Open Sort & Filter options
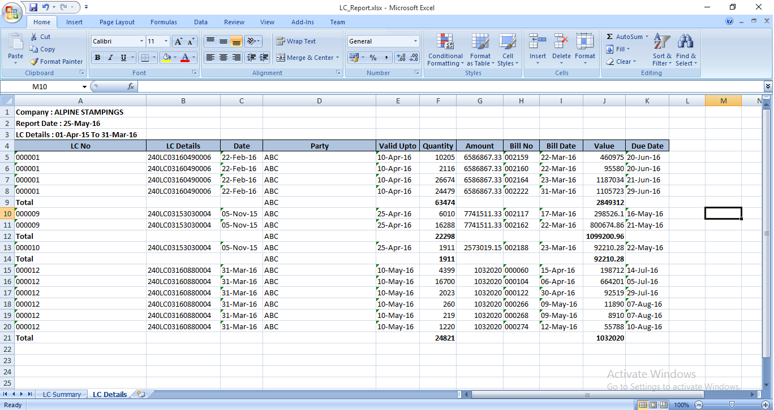The width and height of the screenshot is (774, 410). (662, 50)
